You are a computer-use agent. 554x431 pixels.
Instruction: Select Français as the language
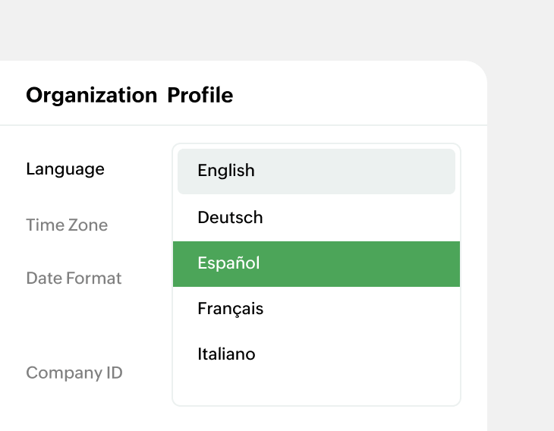tap(316, 309)
